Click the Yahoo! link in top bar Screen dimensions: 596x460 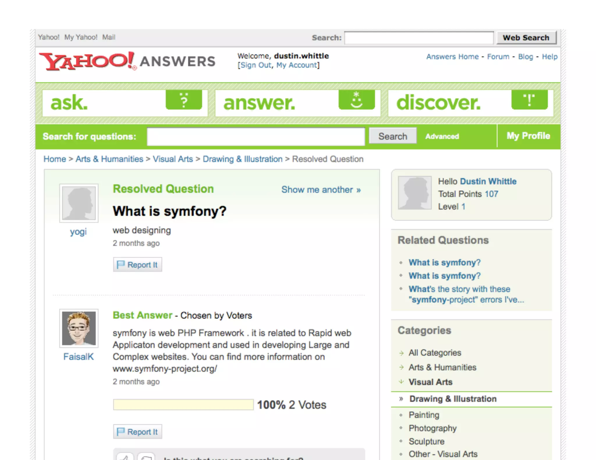click(x=49, y=37)
